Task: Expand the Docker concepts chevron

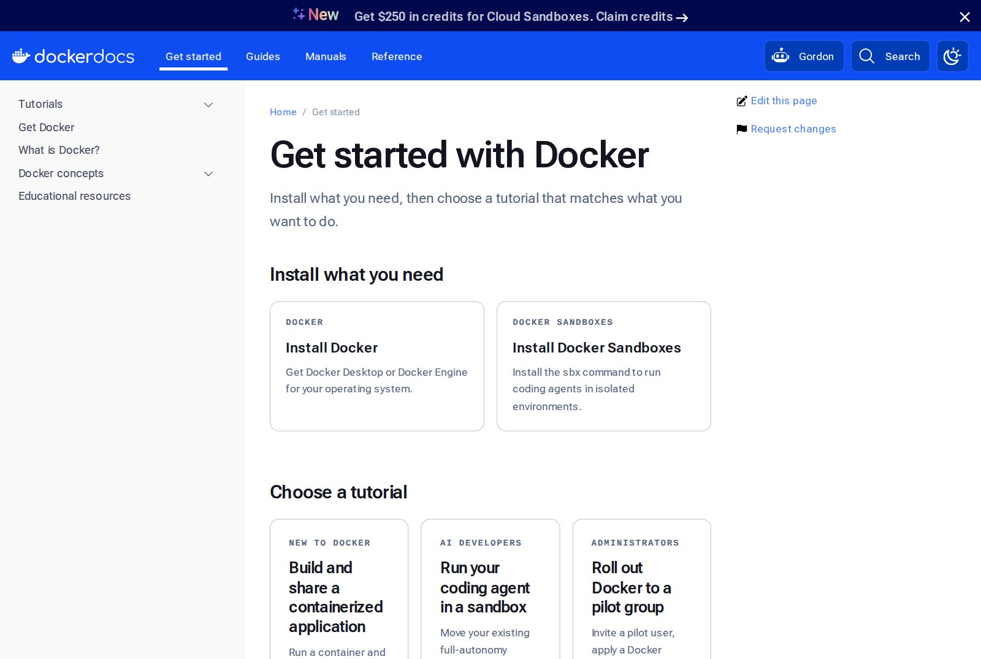Action: click(208, 174)
